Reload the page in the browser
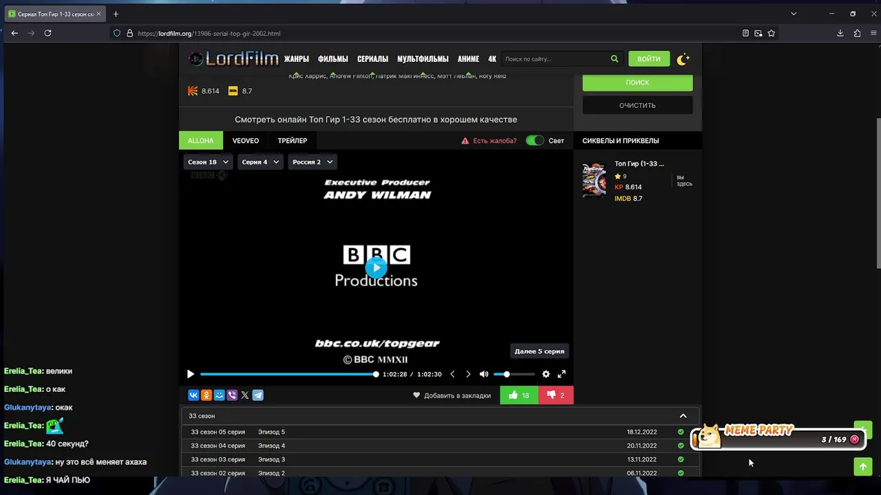Image resolution: width=881 pixels, height=495 pixels. coord(47,33)
